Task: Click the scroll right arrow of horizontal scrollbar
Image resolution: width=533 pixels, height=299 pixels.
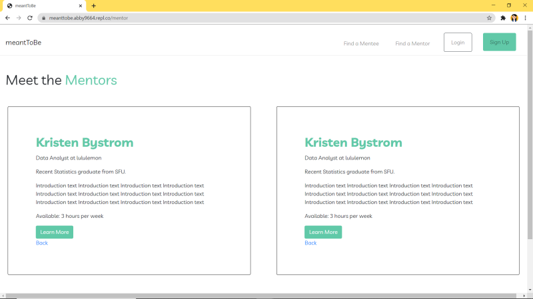Action: (524, 296)
